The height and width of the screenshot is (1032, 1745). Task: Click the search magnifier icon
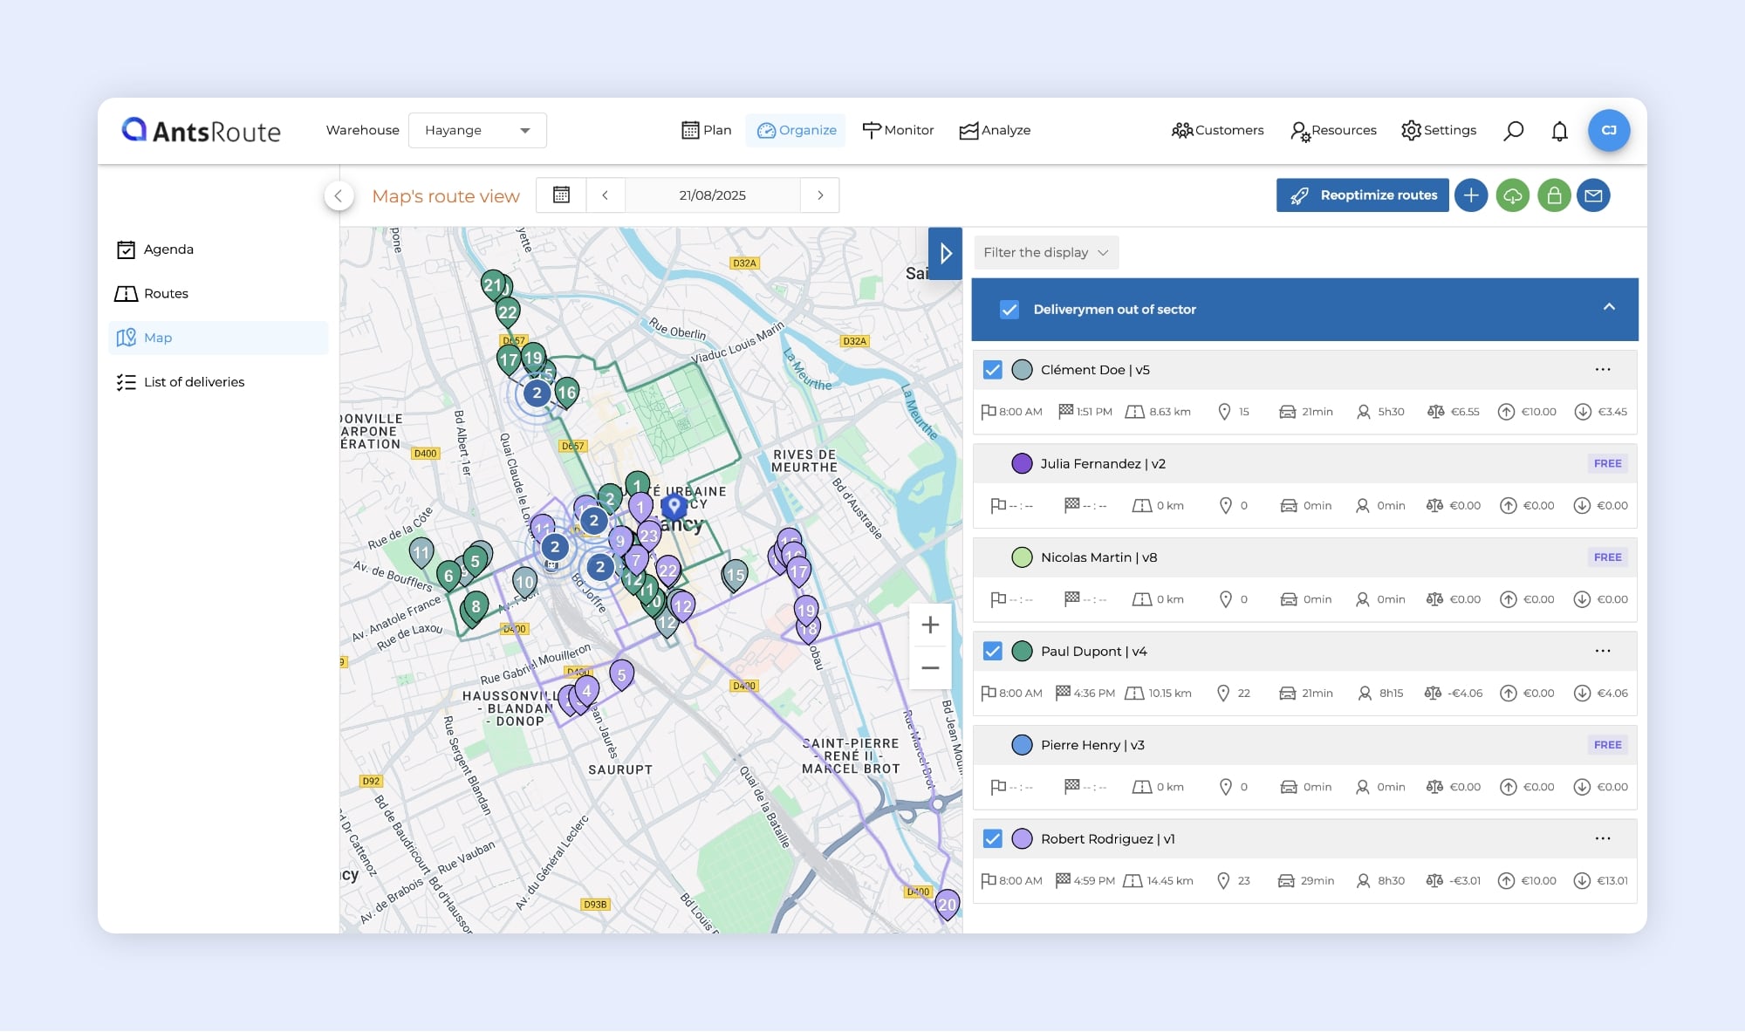(x=1514, y=131)
